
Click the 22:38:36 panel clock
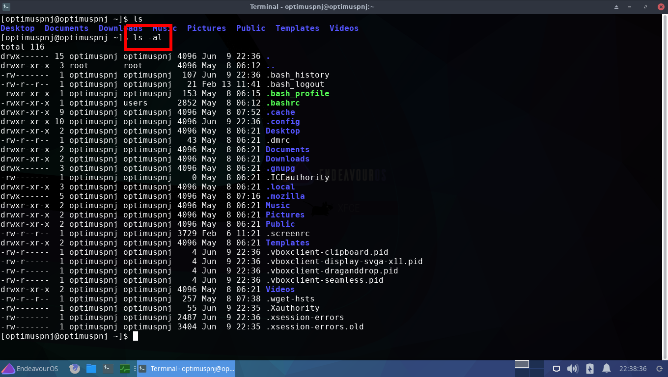[x=633, y=369]
